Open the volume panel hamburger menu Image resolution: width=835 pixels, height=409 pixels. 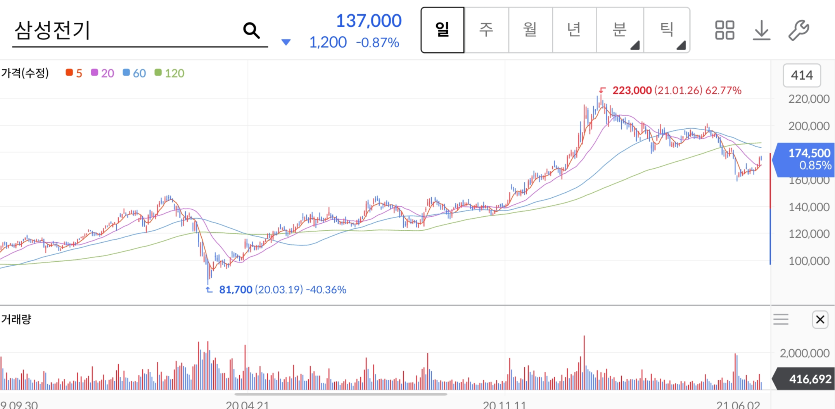click(x=781, y=319)
